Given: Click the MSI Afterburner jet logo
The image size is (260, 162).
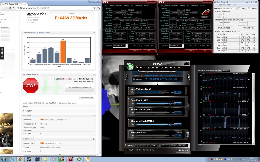Looking at the screenshot, I should (130, 67).
